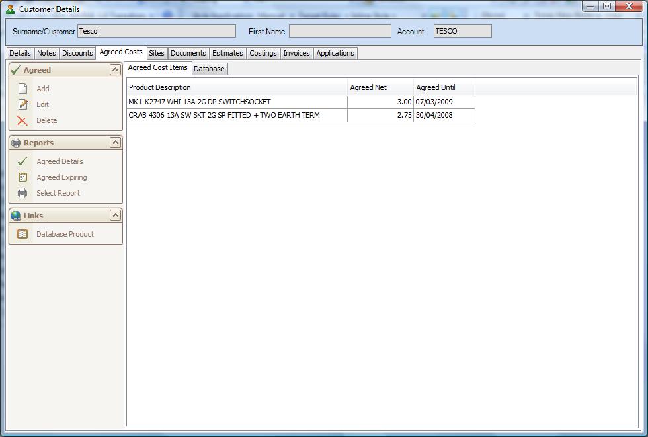Collapse the Links panel section

(115, 216)
